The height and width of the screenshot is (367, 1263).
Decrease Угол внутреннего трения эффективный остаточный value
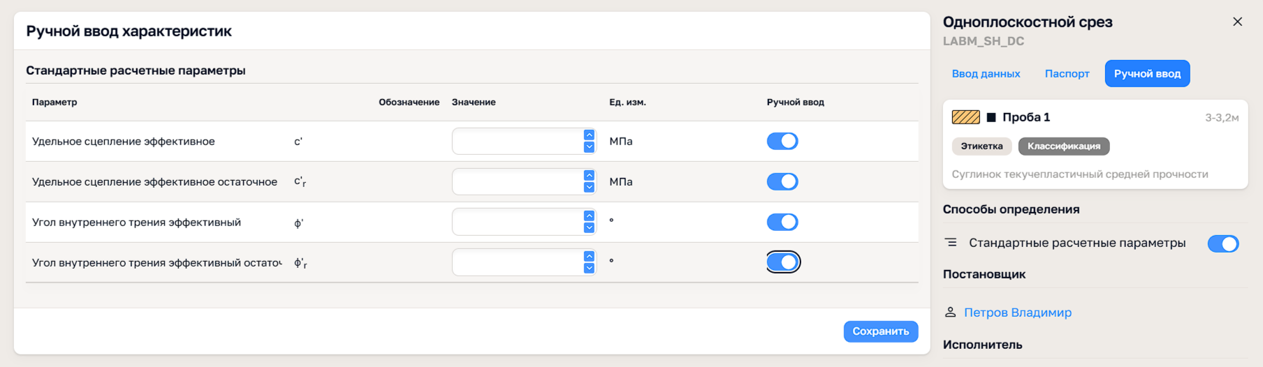point(589,268)
